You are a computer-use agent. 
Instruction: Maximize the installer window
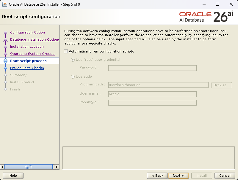(217, 4)
